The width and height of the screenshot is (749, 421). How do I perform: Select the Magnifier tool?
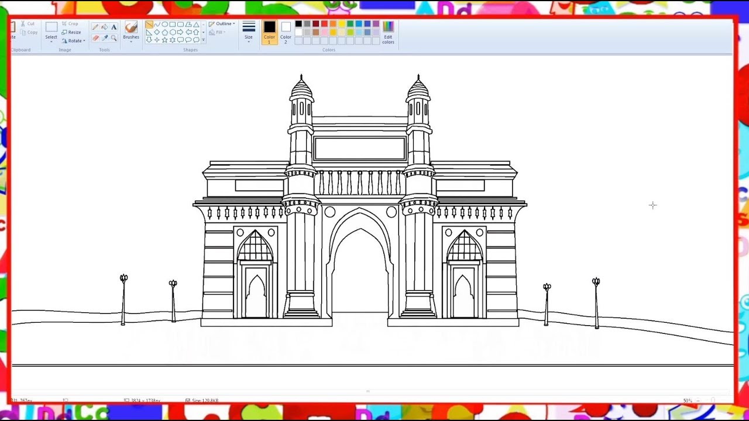point(114,37)
